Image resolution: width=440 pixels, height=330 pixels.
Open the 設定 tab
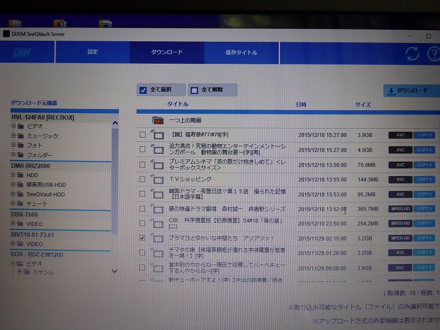coord(92,52)
